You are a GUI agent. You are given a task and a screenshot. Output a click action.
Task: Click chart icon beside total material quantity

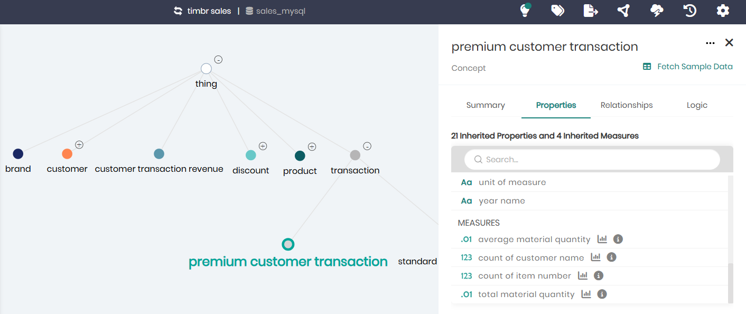[586, 294]
